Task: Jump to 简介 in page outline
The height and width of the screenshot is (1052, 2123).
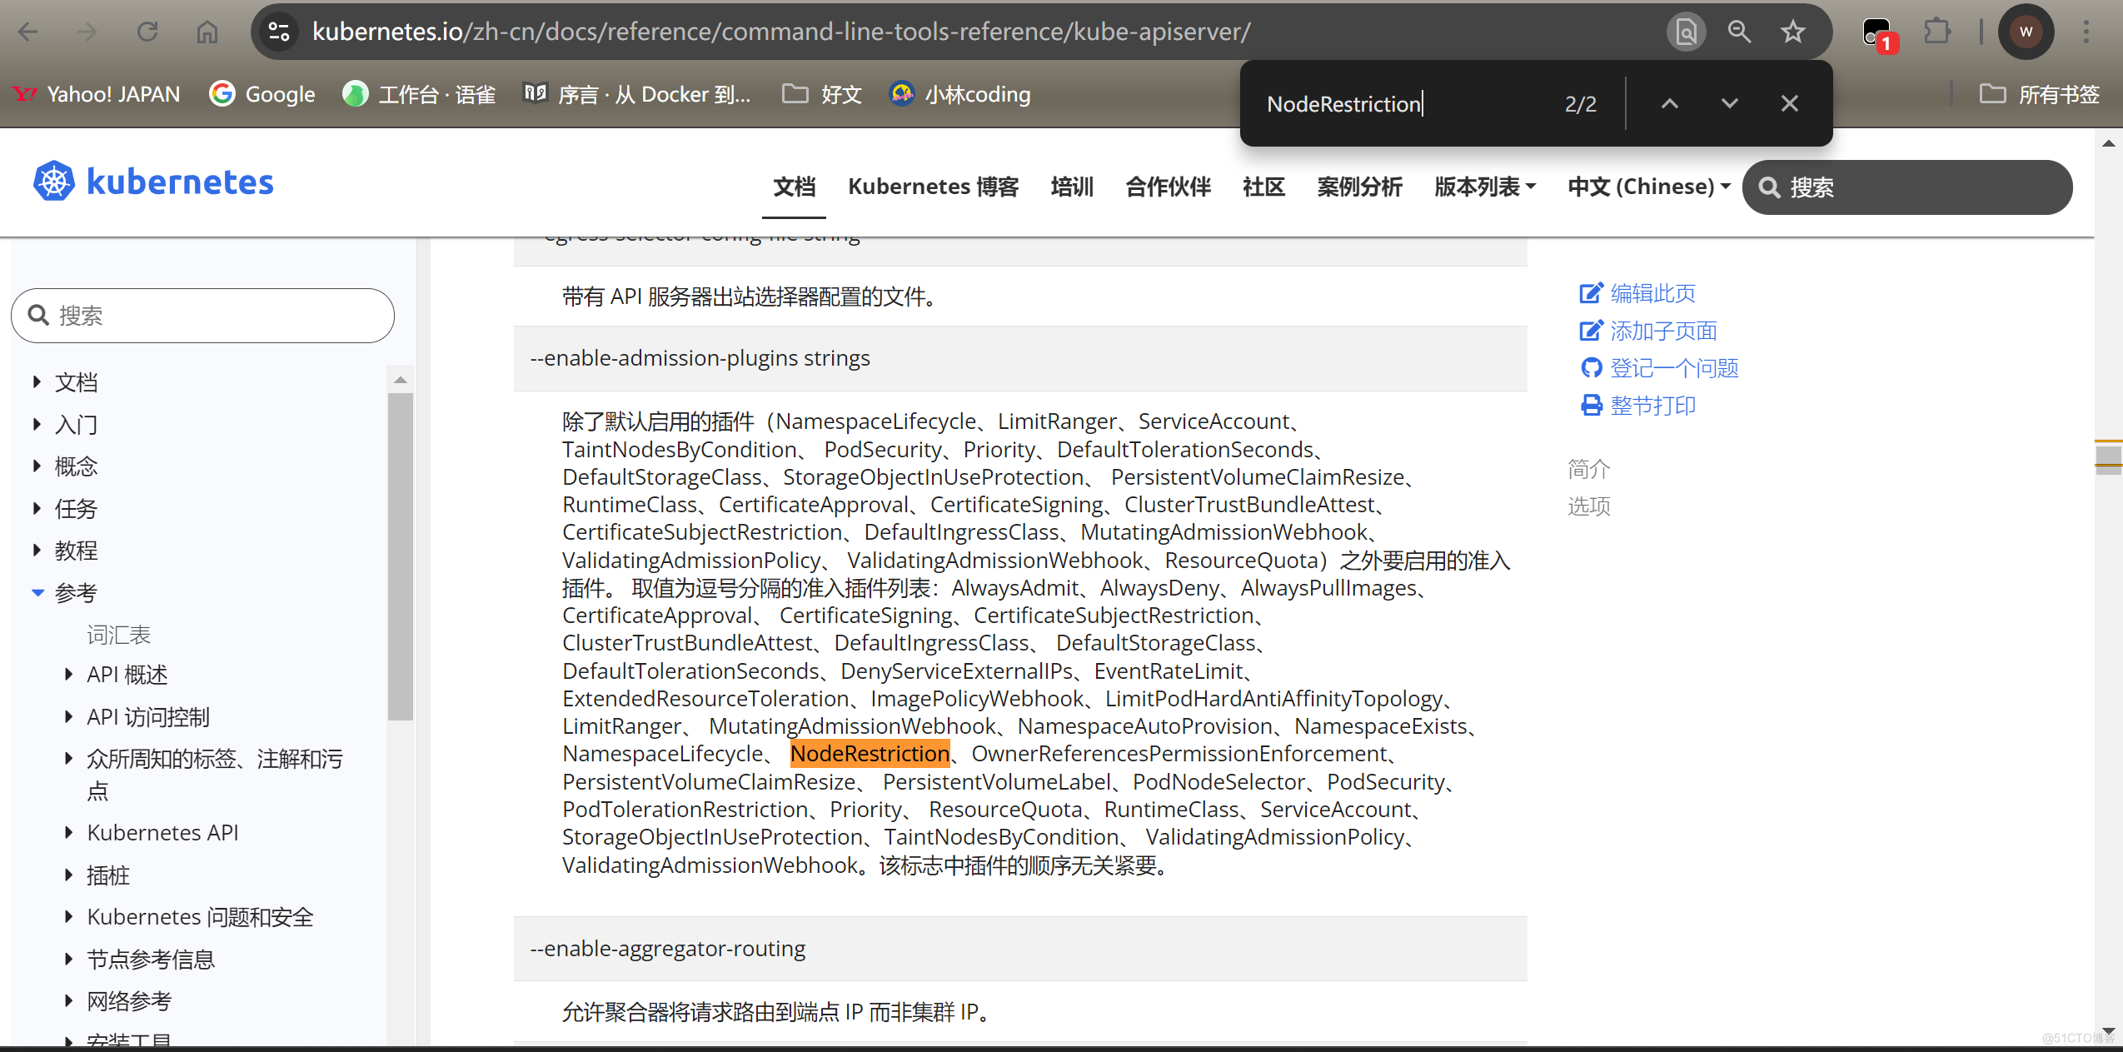Action: (x=1589, y=469)
